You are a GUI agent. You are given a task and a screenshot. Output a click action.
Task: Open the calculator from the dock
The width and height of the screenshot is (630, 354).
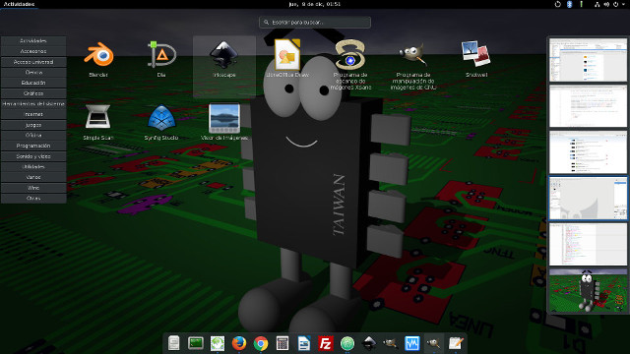(x=283, y=343)
